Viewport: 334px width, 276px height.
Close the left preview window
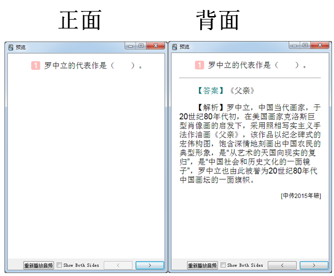point(156,46)
